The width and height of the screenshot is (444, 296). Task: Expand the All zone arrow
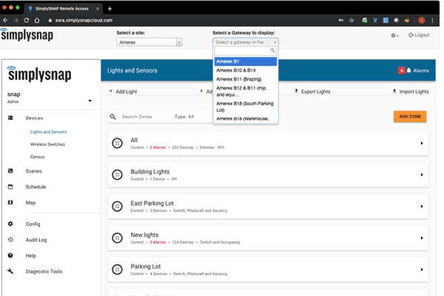[x=422, y=144]
